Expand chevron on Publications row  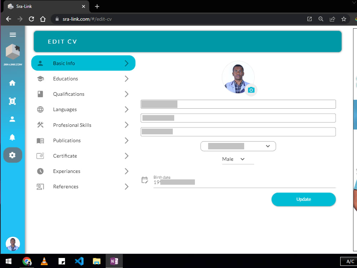click(127, 140)
